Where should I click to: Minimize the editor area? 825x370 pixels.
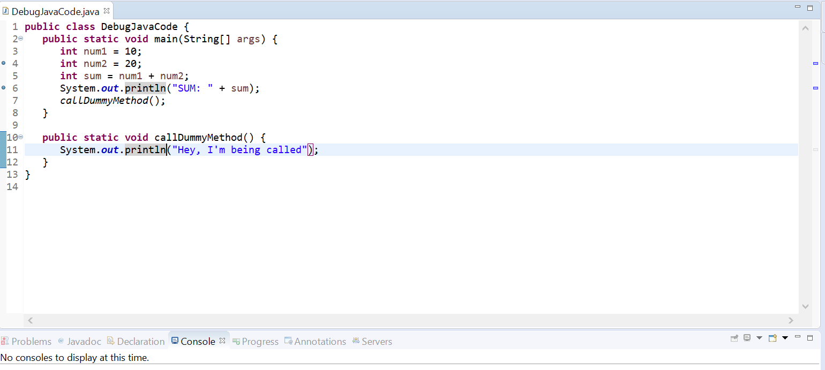click(x=798, y=7)
